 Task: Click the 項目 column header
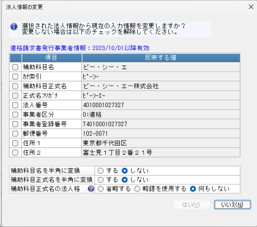coord(51,58)
